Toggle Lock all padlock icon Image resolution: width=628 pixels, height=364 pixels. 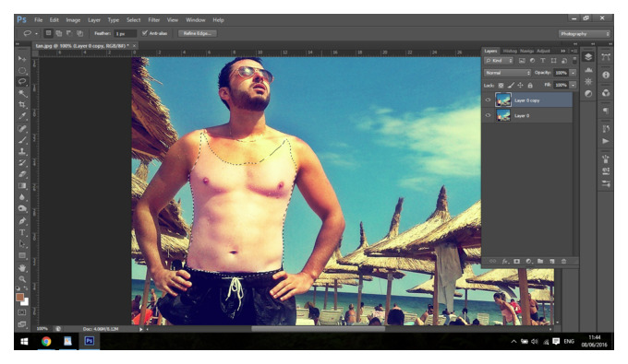tap(530, 85)
